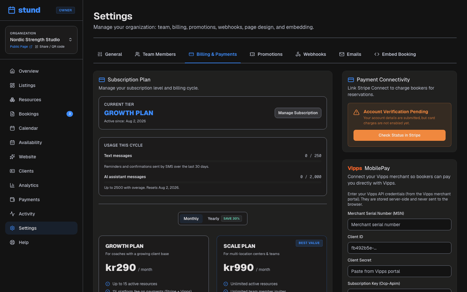Click the Bookings notification count badge
467x292 pixels.
(70, 114)
